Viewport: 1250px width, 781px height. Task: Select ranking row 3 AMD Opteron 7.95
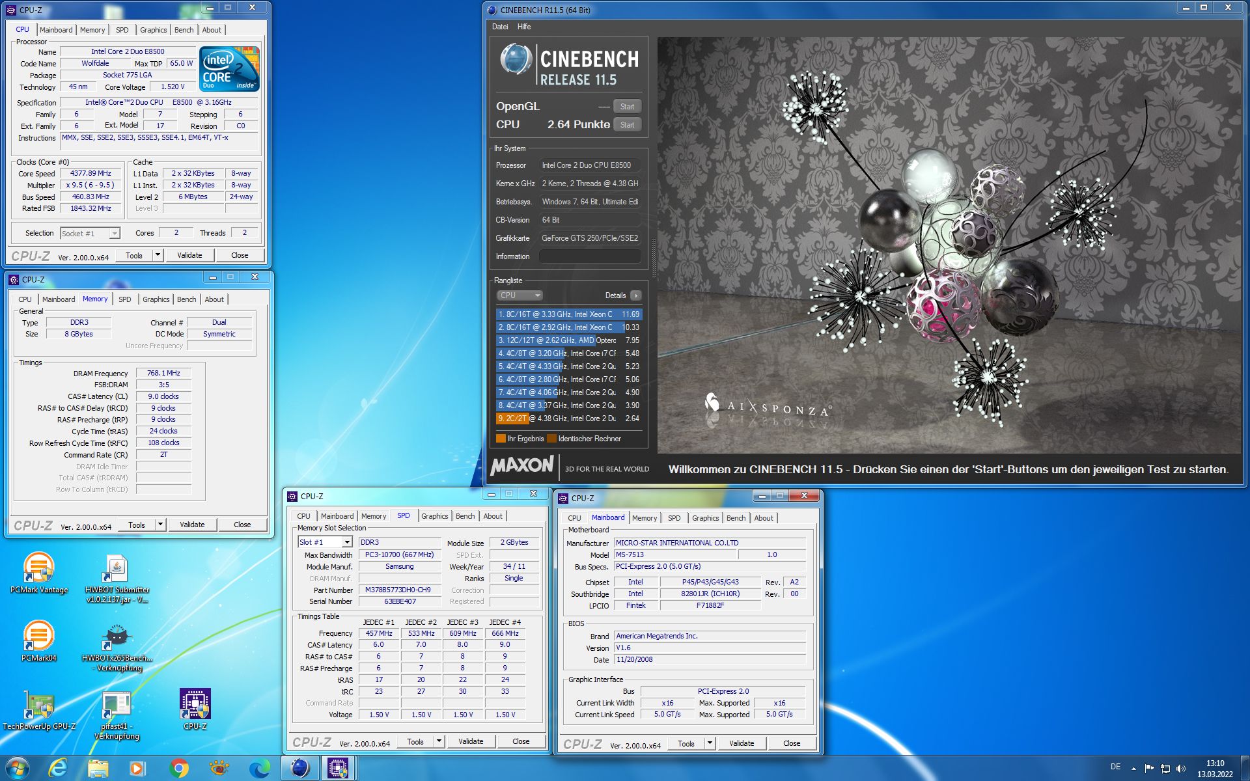click(x=569, y=340)
